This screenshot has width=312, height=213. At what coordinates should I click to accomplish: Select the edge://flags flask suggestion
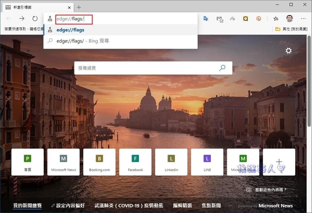(x=120, y=30)
